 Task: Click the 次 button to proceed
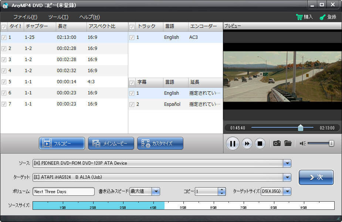[316, 177]
